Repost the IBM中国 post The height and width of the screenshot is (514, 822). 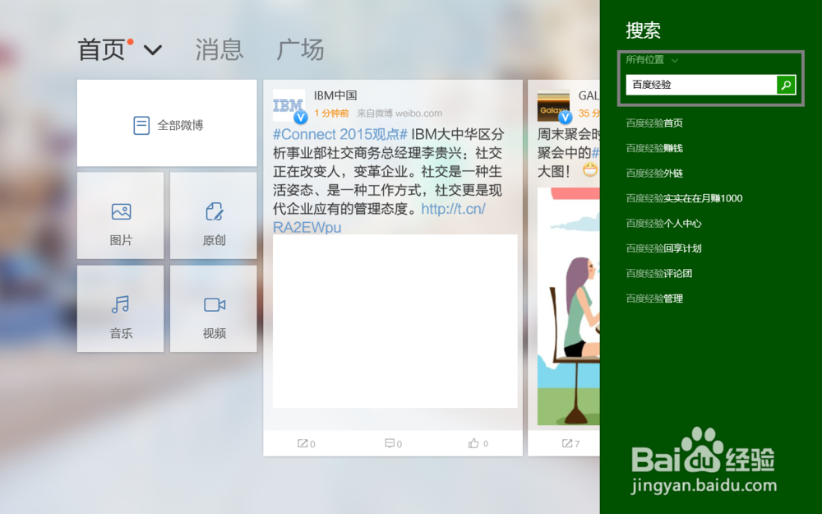pos(306,444)
